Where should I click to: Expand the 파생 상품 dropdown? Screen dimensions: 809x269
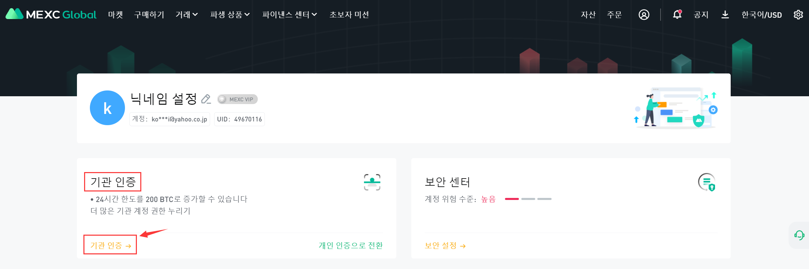point(230,15)
